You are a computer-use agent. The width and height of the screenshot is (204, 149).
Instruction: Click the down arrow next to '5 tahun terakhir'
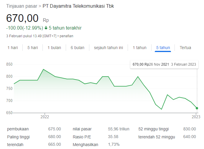[46, 28]
